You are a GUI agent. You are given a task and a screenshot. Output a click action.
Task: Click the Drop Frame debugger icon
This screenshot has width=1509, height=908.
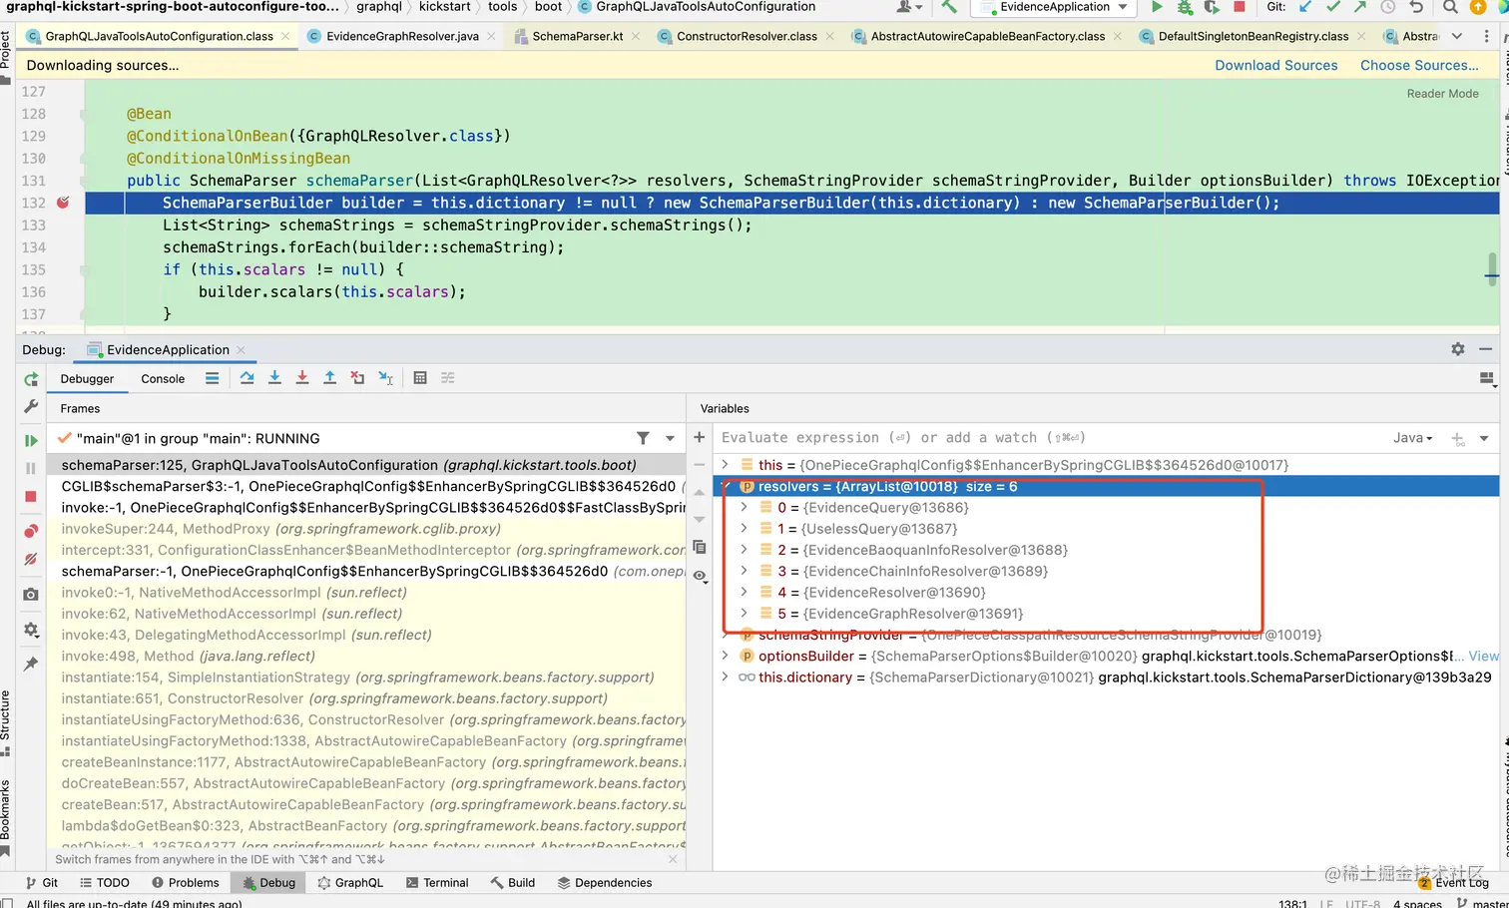click(357, 378)
